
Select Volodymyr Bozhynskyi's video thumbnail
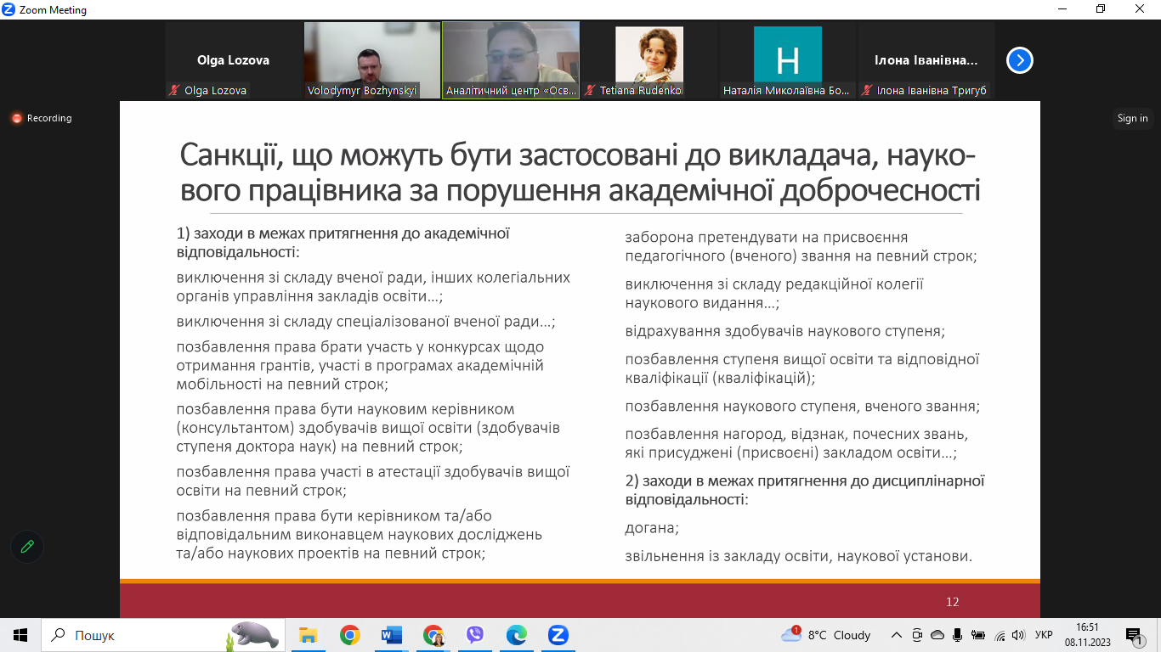tap(371, 60)
